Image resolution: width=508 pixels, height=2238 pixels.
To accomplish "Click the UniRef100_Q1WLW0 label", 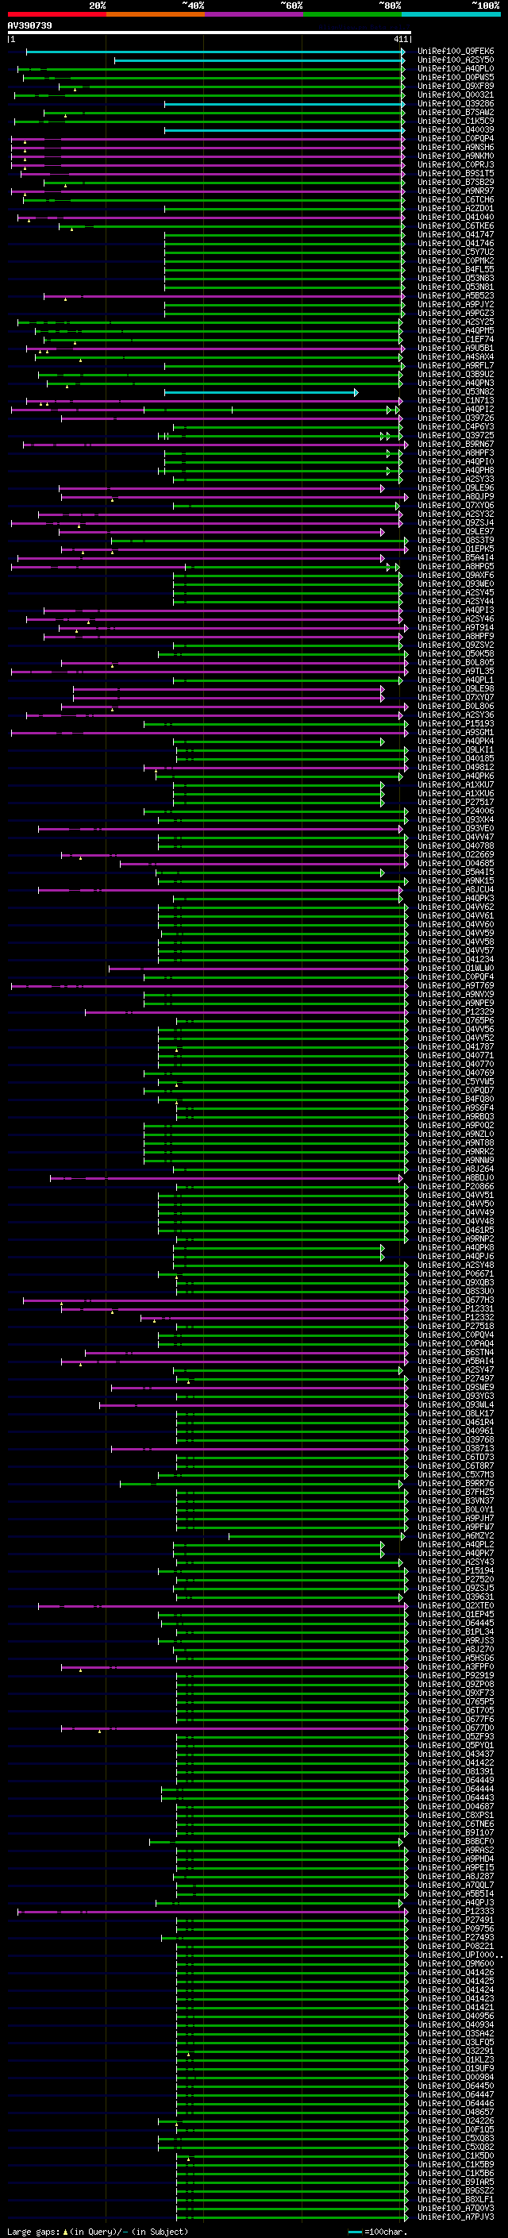I will tap(456, 969).
